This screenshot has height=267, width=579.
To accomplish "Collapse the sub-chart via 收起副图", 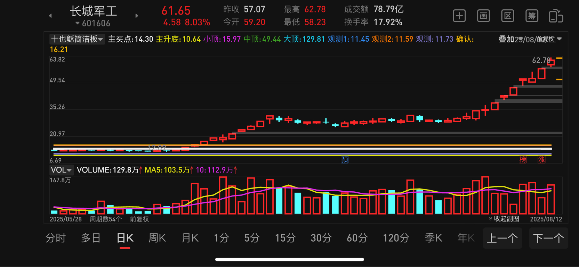I will (504, 219).
